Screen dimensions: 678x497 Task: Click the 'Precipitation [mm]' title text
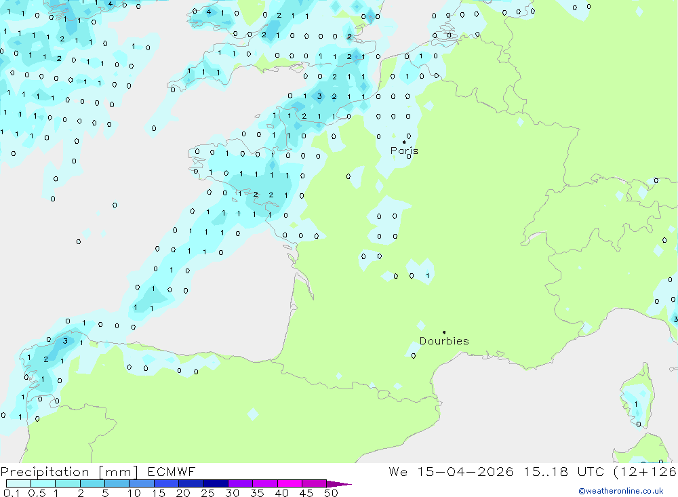click(x=69, y=471)
